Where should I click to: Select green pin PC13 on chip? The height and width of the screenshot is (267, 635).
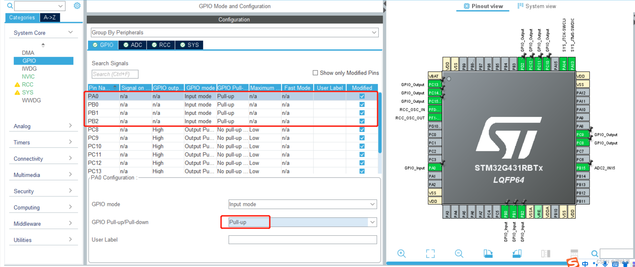(435, 85)
